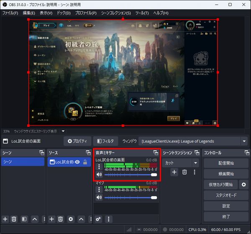251x234 pixels.
Task: Maximize the OBS window
Action: 230,5
